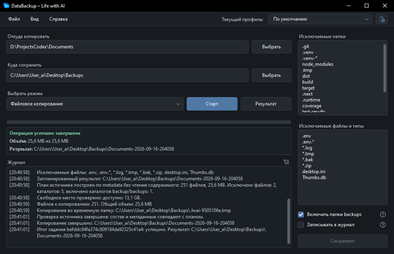The image size is (394, 254).
Task: Click "Объём: 25,6 MB из 25,6 MB" line
Action: [x=39, y=141]
